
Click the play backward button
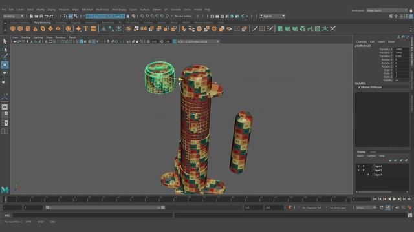389,199
